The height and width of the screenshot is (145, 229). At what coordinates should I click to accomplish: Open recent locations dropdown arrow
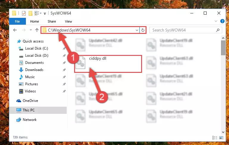tap(31, 30)
